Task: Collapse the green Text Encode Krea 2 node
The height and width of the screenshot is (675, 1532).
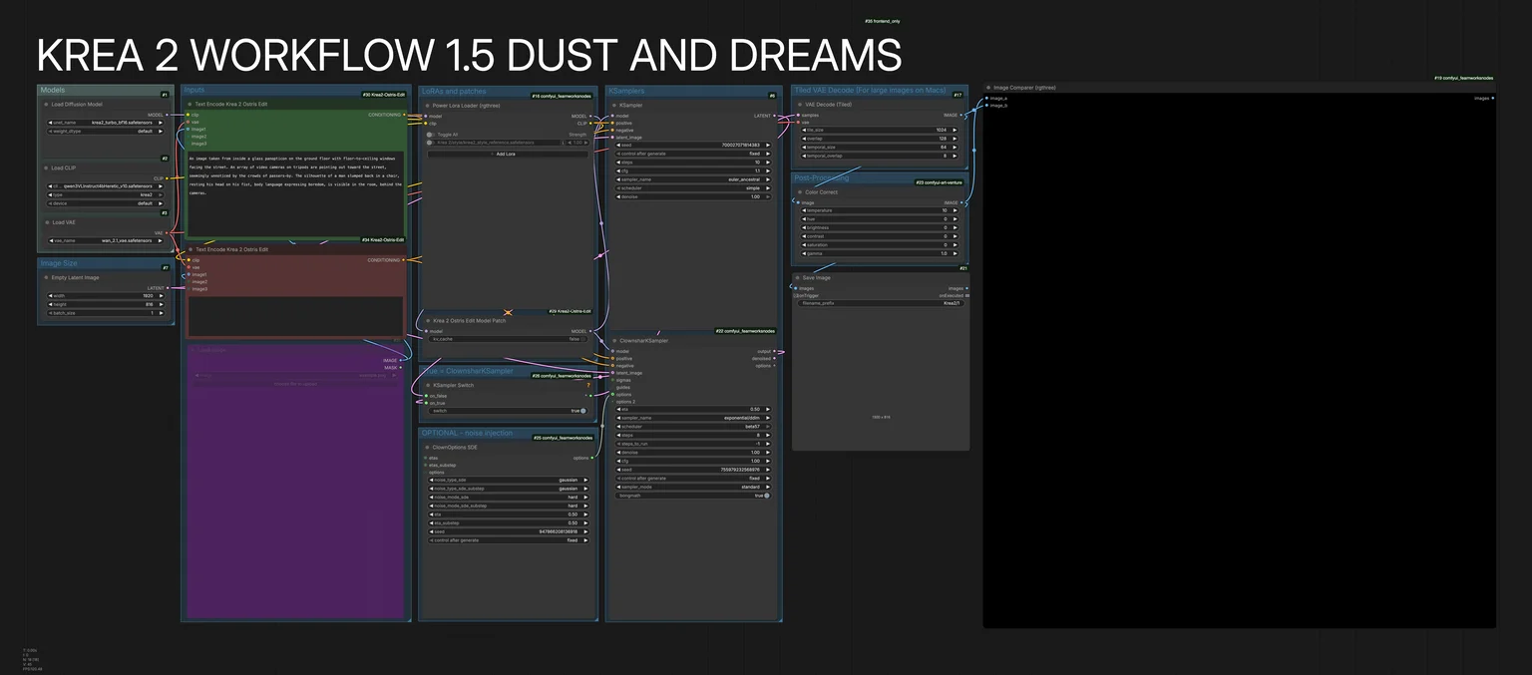Action: 190,104
